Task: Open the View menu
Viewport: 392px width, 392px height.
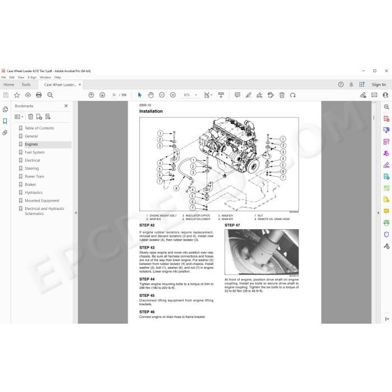Action: pyautogui.click(x=21, y=77)
